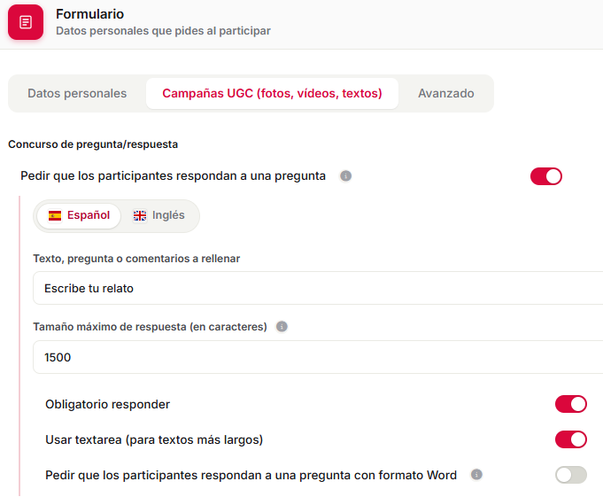Click info icon beside Word format option
Screen dimensions: 603x497
476,475
